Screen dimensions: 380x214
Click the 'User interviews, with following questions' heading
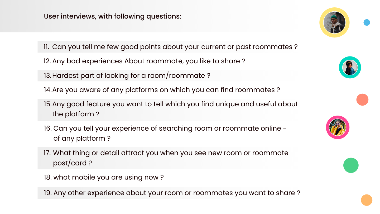click(x=113, y=16)
